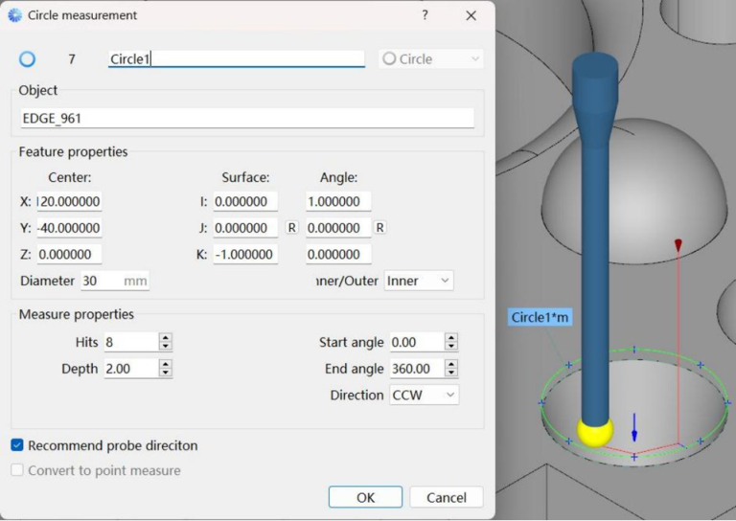Click the Surface I value field
This screenshot has height=521, width=736.
pyautogui.click(x=245, y=202)
